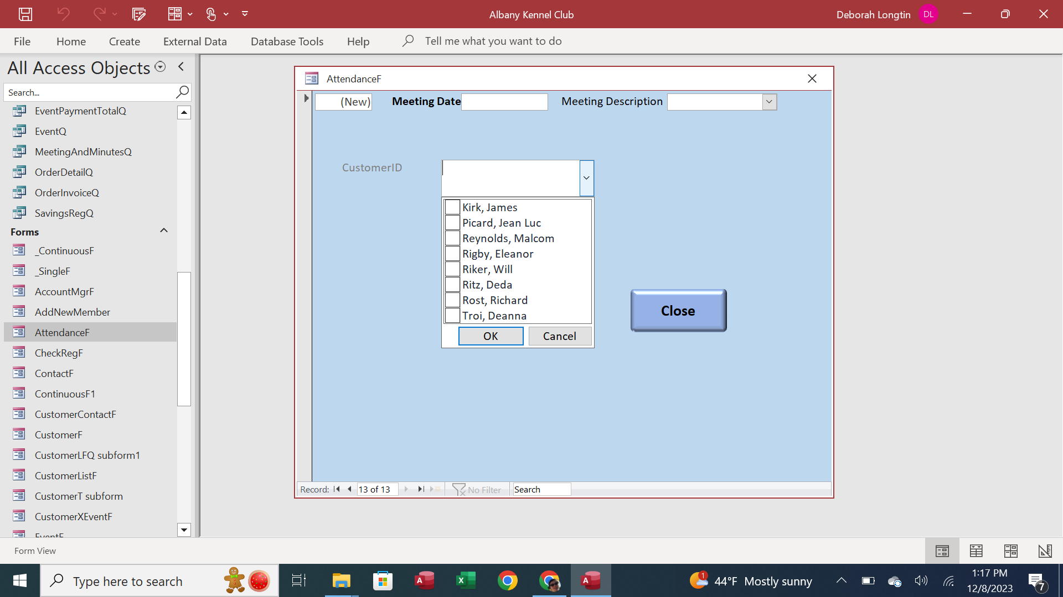The image size is (1063, 597).
Task: Open the External Data tab
Action: coord(195,41)
